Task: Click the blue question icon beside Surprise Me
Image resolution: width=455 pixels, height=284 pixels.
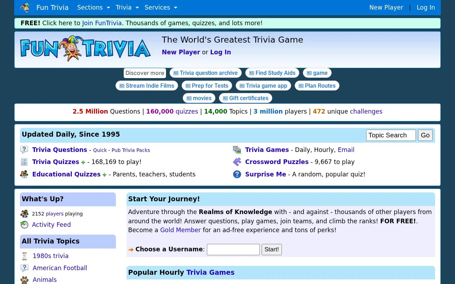Action: point(237,174)
